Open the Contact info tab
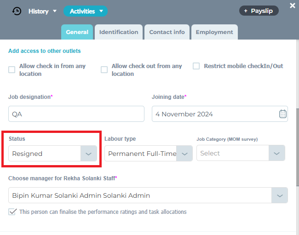This screenshot has width=299, height=235. click(x=167, y=32)
